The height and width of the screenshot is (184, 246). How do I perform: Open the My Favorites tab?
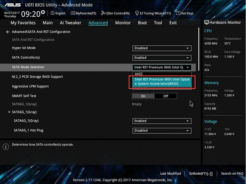pos(23,23)
